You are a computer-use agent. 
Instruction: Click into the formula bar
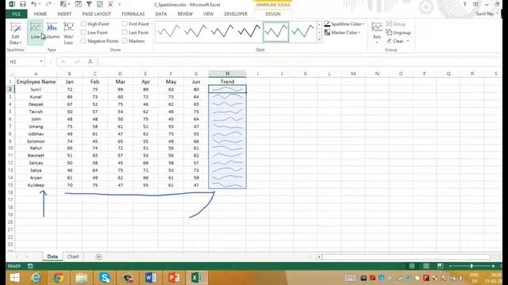[300, 62]
